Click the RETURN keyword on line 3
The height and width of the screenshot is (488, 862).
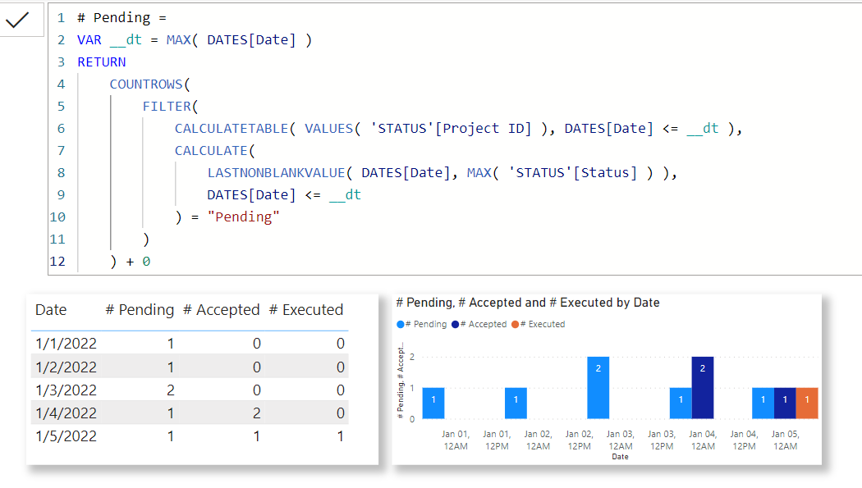pos(102,62)
